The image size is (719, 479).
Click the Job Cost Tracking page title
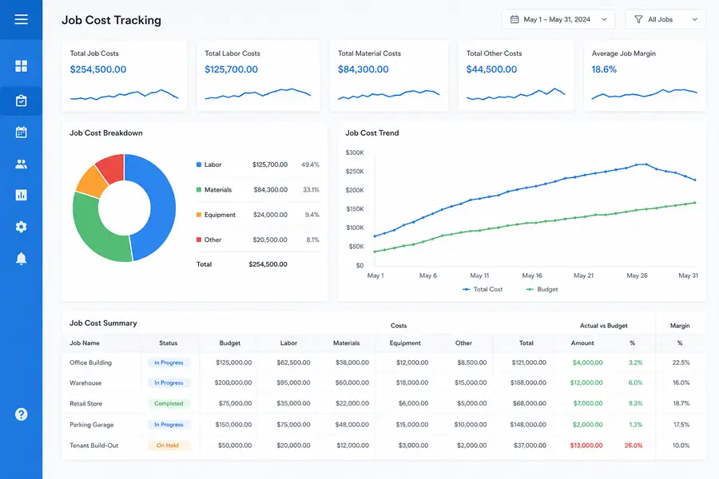(x=111, y=20)
